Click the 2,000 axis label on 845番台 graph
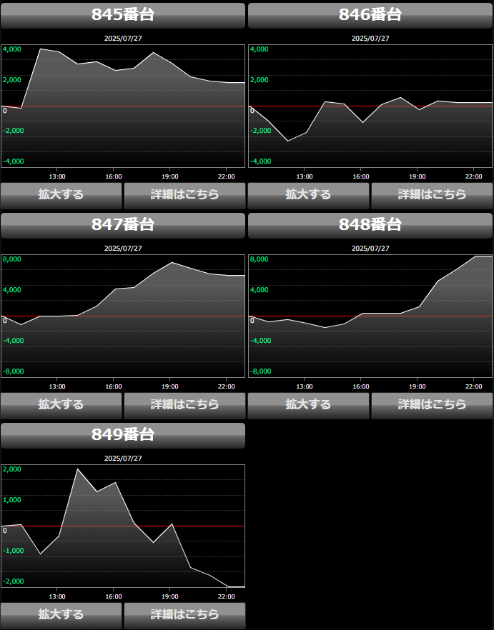Viewport: 494px width, 630px height. pyautogui.click(x=11, y=79)
